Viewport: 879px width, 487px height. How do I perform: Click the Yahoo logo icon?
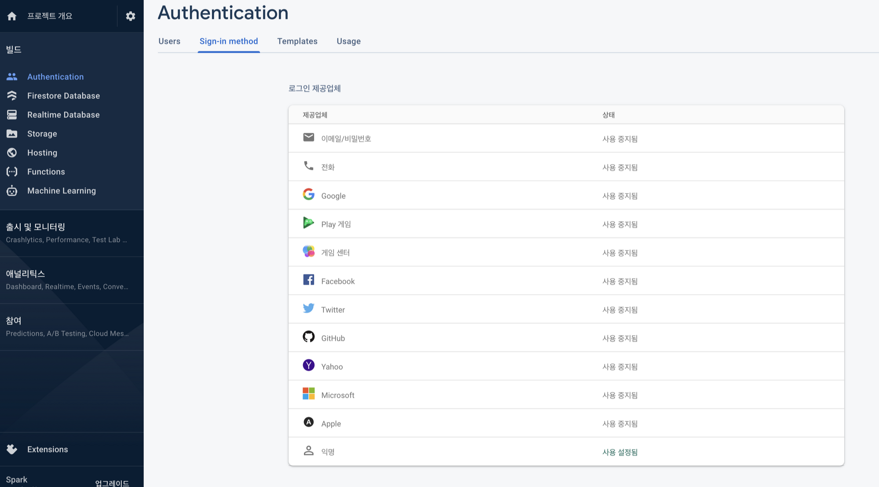pyautogui.click(x=309, y=365)
